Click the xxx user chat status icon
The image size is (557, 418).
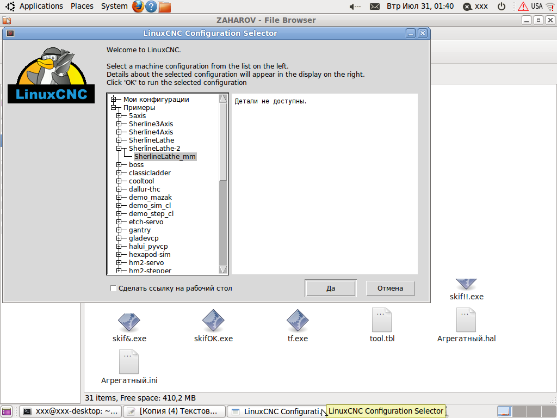(x=467, y=7)
